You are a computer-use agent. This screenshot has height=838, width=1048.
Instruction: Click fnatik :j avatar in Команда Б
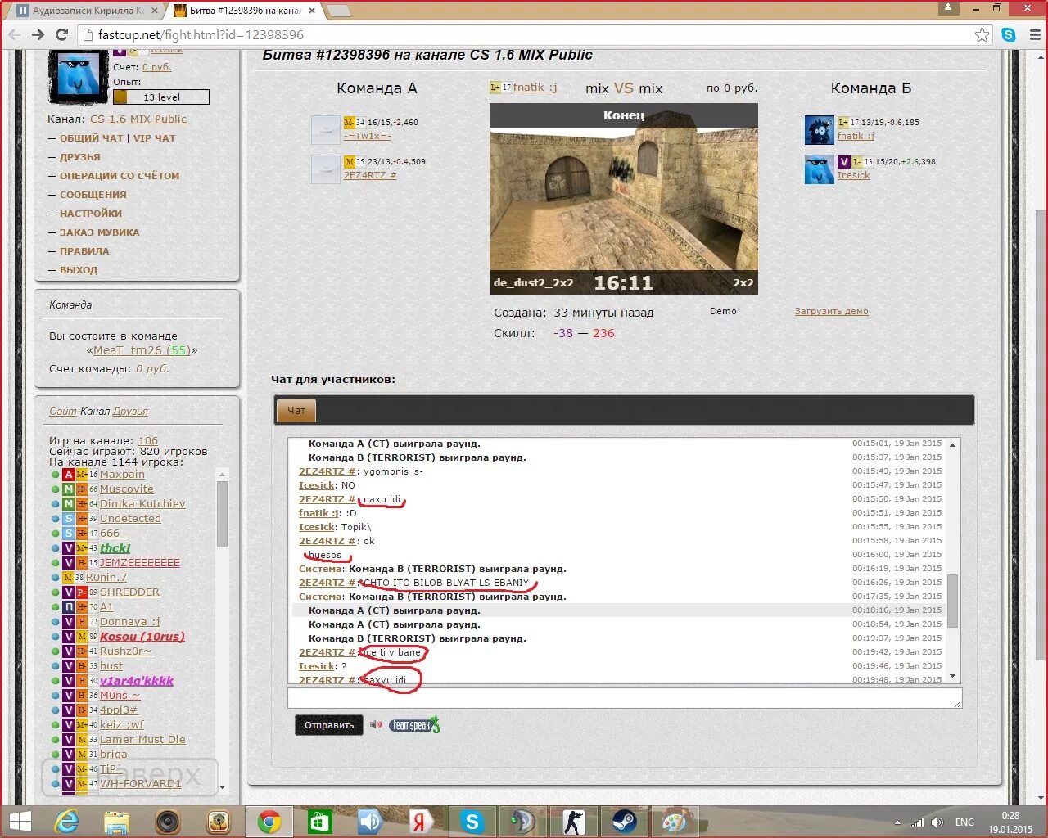click(819, 130)
